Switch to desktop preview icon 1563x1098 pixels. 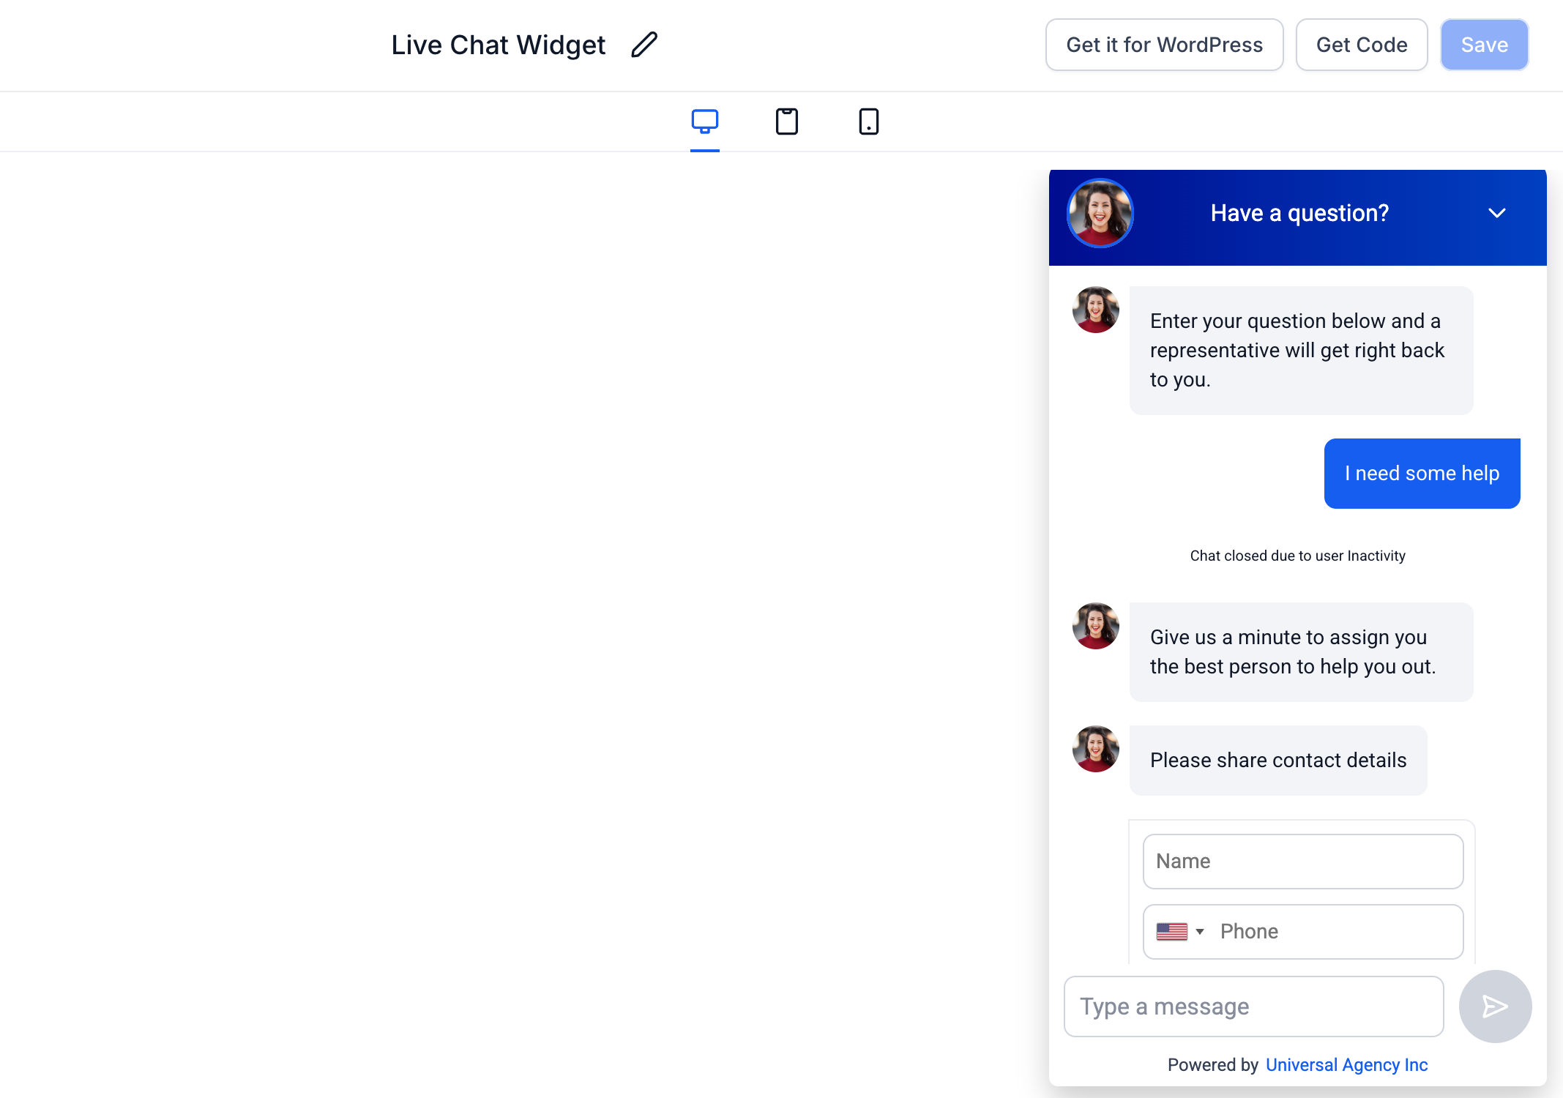click(x=705, y=122)
